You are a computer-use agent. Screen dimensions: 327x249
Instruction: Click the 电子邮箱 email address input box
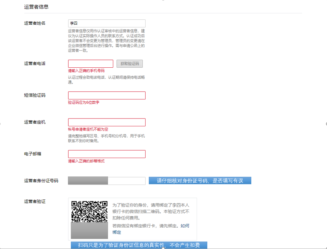[107, 154]
